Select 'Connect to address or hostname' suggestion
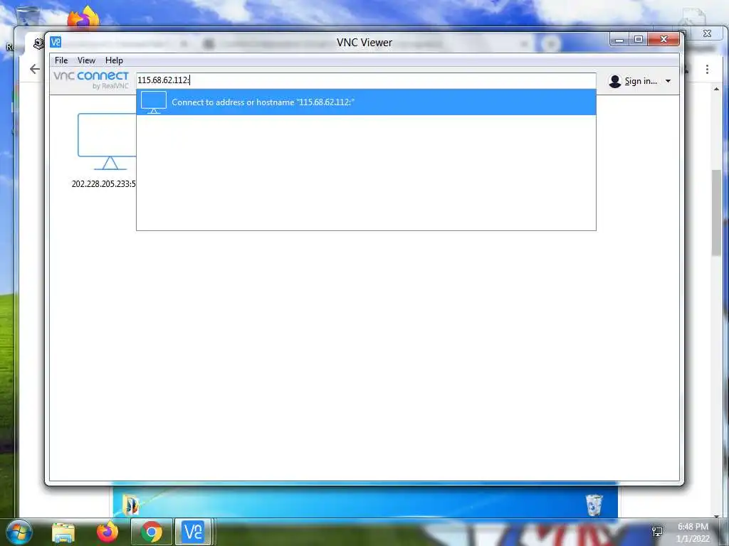This screenshot has width=729, height=546. click(366, 102)
